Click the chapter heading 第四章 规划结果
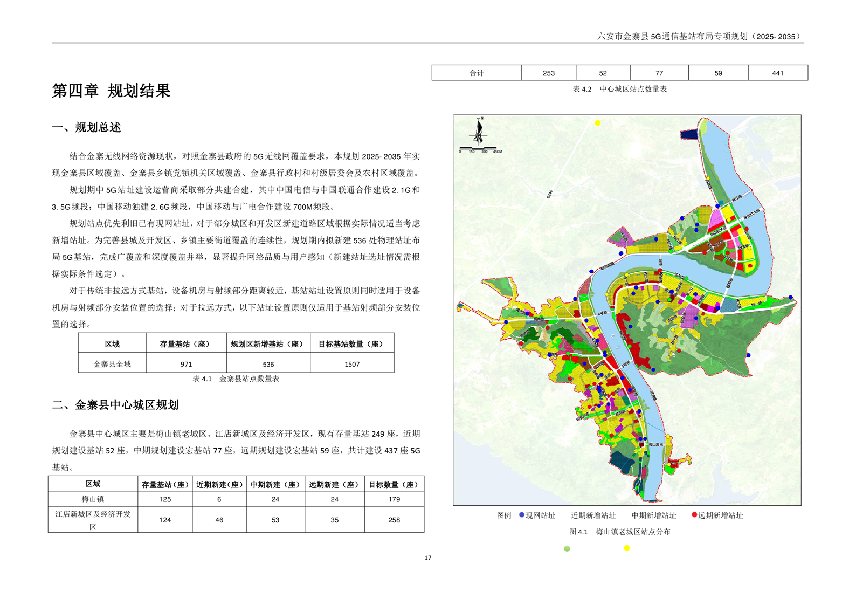Viewport: 856px width, 605px height. click(x=111, y=91)
